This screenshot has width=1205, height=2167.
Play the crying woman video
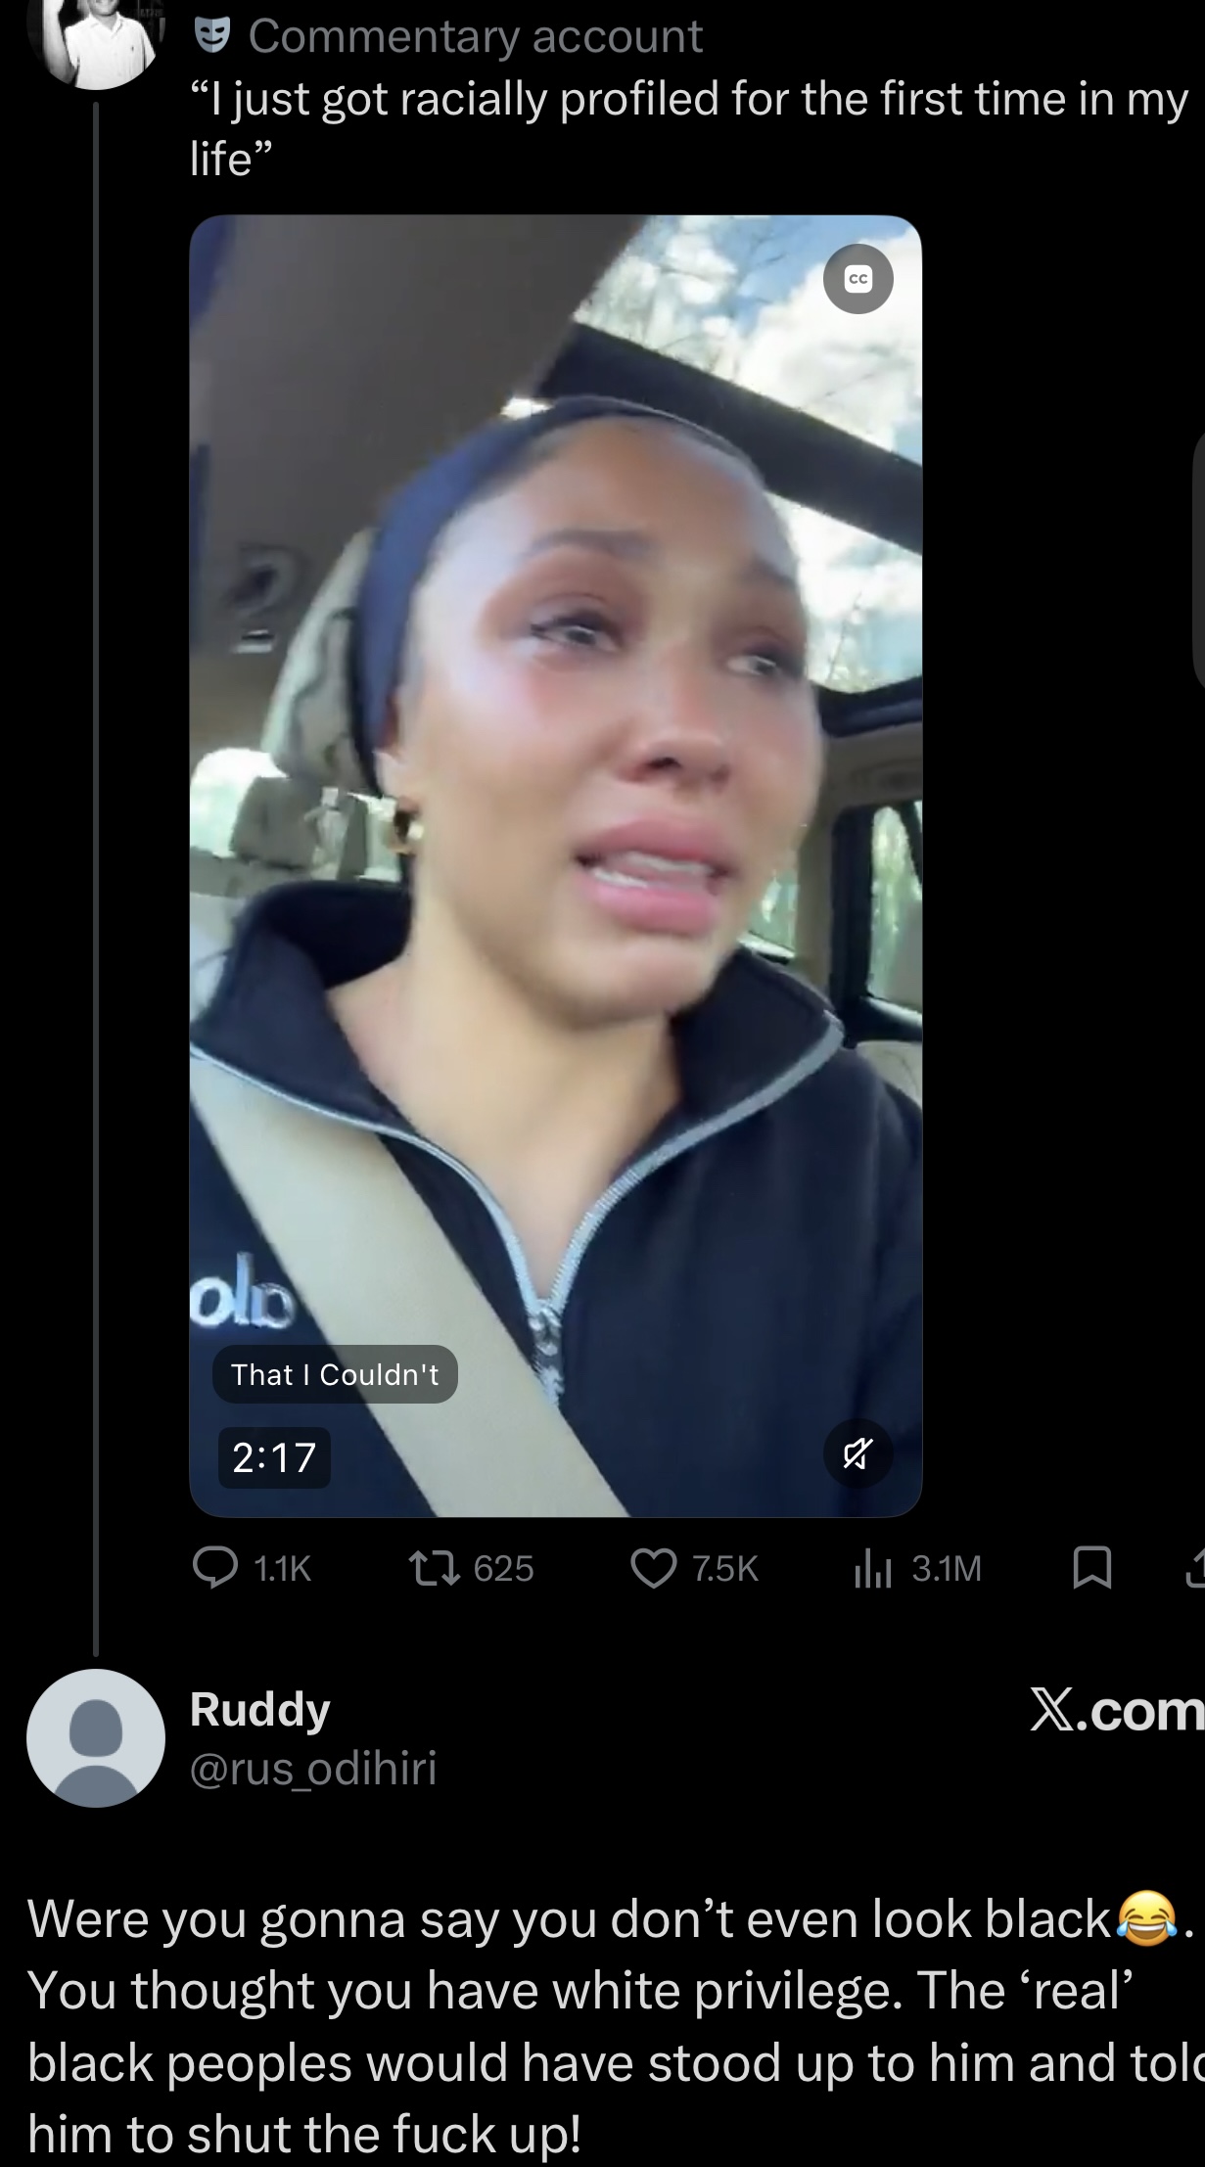[x=555, y=865]
